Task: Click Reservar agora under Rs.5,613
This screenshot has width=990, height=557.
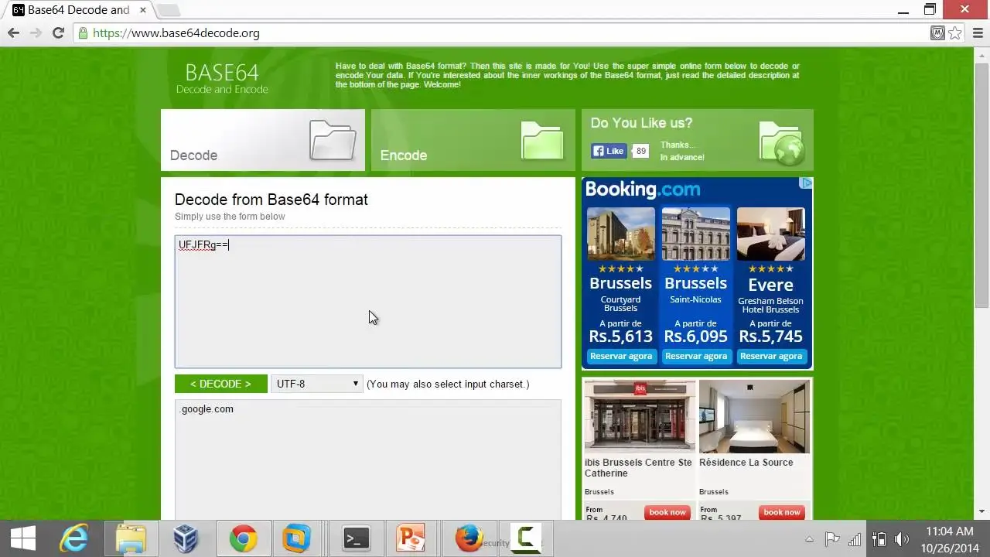Action: [x=620, y=356]
